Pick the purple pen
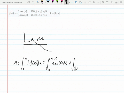This screenshot has height=93, width=124. click(x=53, y=2)
